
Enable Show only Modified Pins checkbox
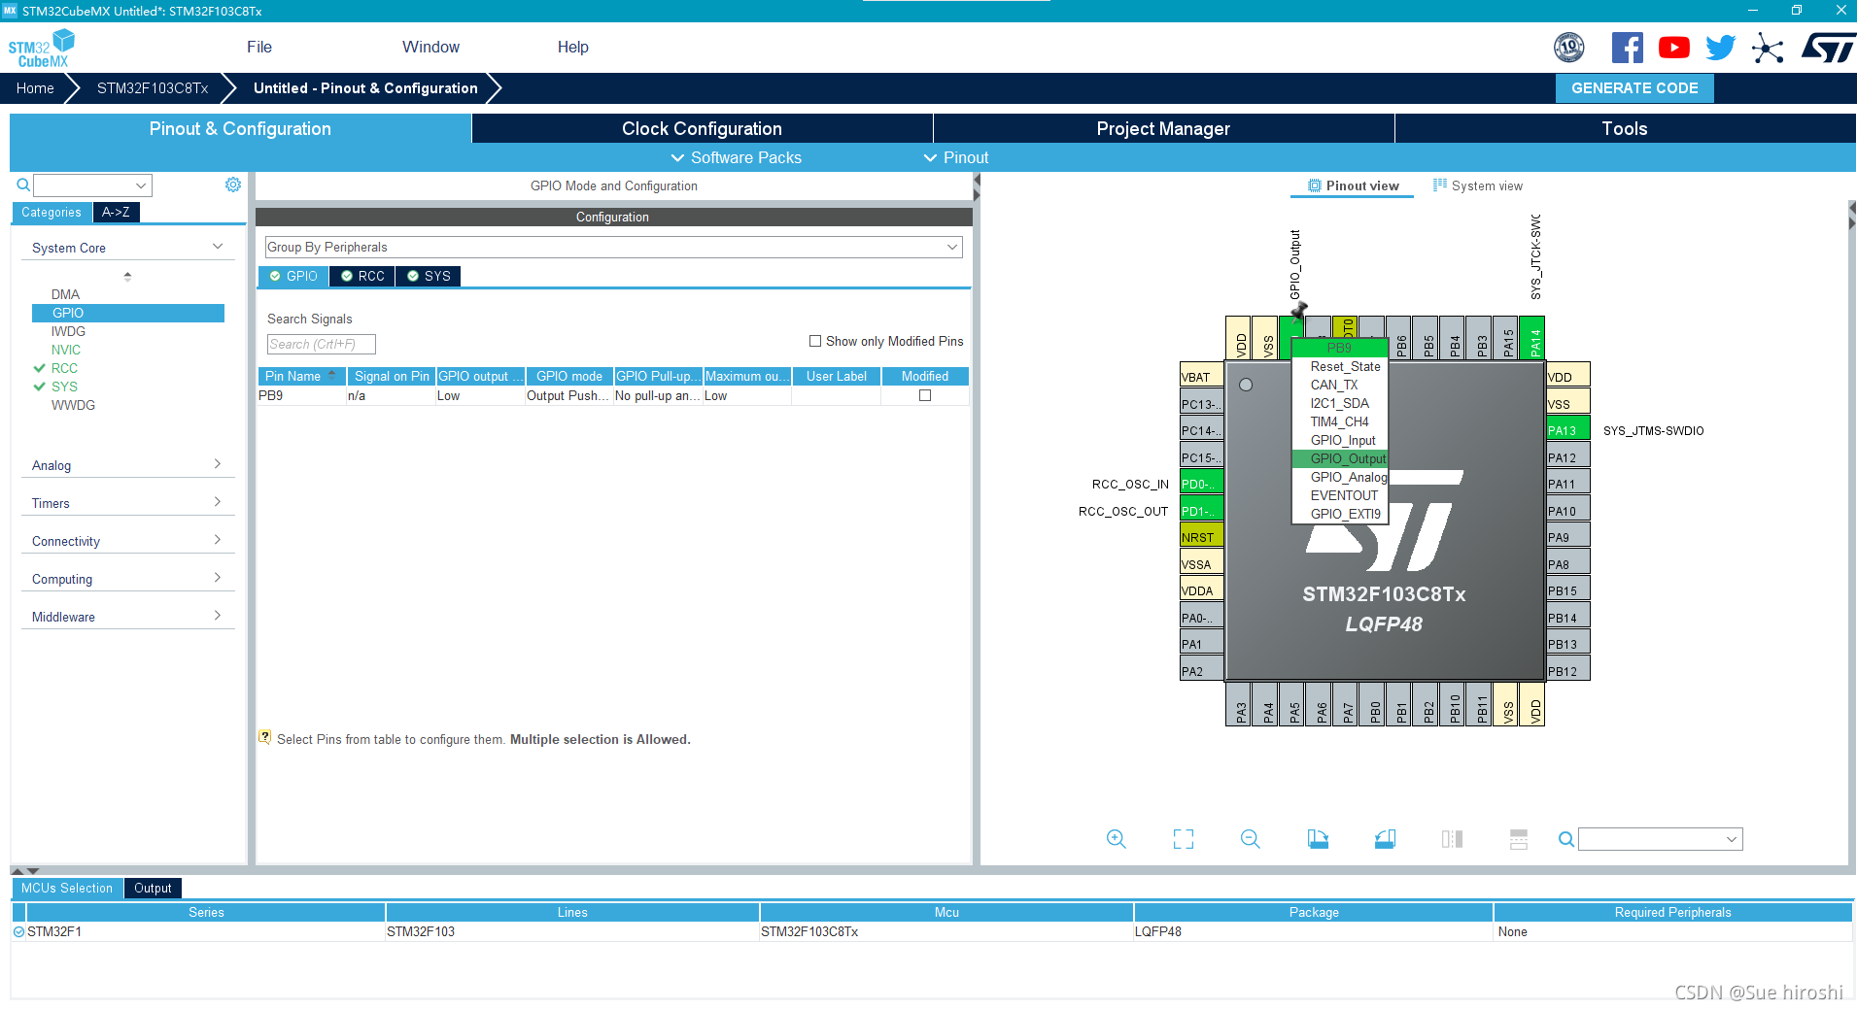815,341
